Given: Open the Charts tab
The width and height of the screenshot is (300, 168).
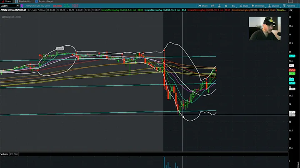Looking at the screenshot, I should pyautogui.click(x=6, y=1).
